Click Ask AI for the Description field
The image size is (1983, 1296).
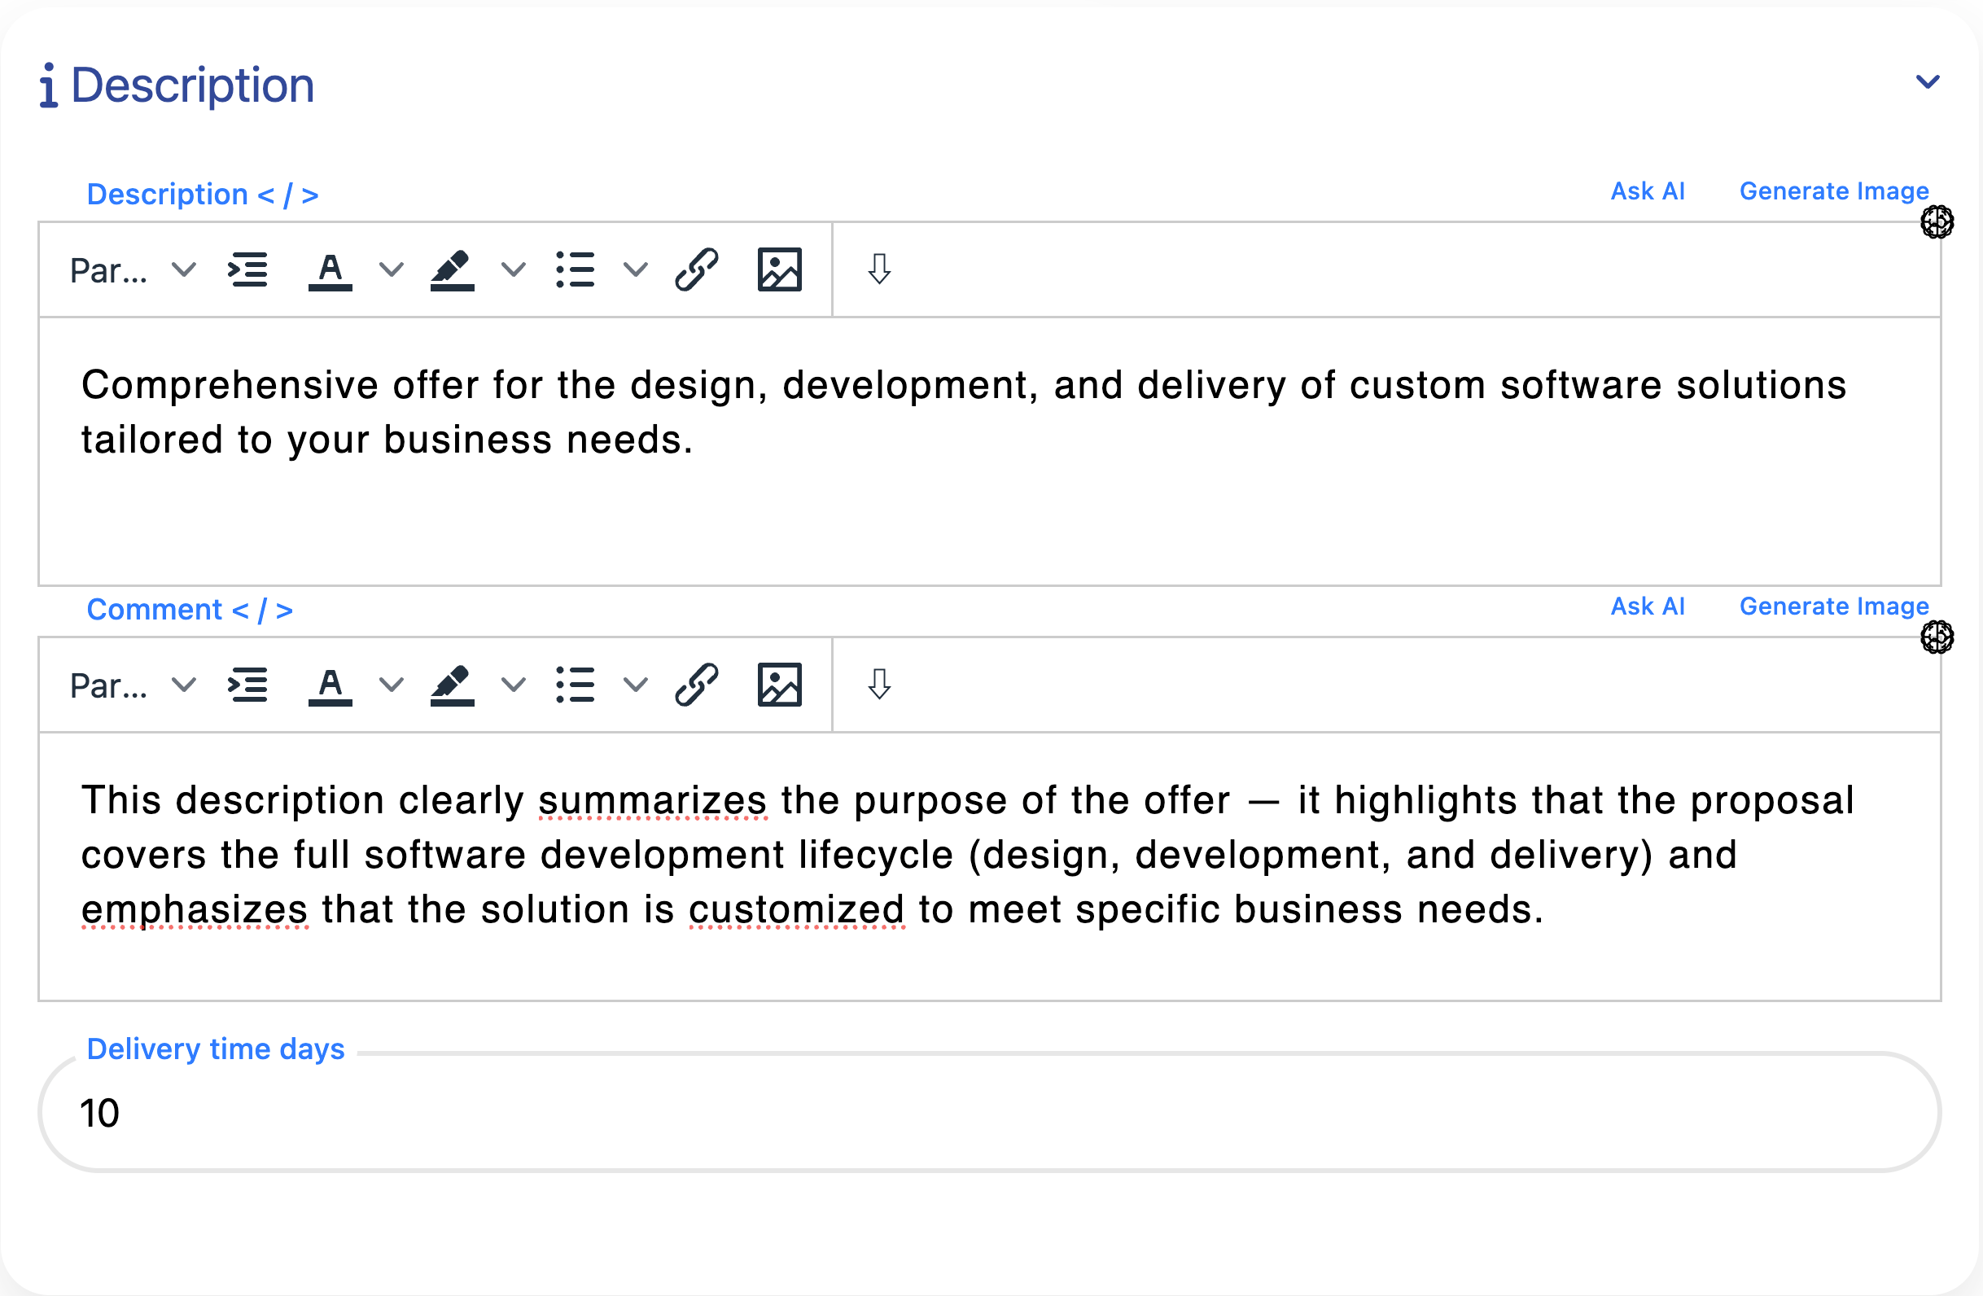[x=1648, y=190]
